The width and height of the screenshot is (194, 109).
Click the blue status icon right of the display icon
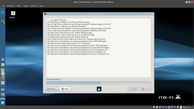point(172,107)
